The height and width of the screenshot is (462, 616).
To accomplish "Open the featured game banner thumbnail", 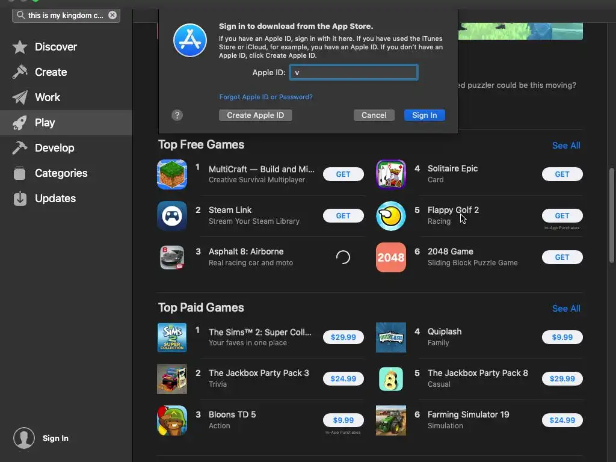I will tap(520, 31).
